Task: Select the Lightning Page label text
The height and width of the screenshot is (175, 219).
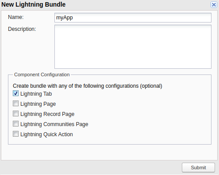Action: pyautogui.click(x=38, y=104)
